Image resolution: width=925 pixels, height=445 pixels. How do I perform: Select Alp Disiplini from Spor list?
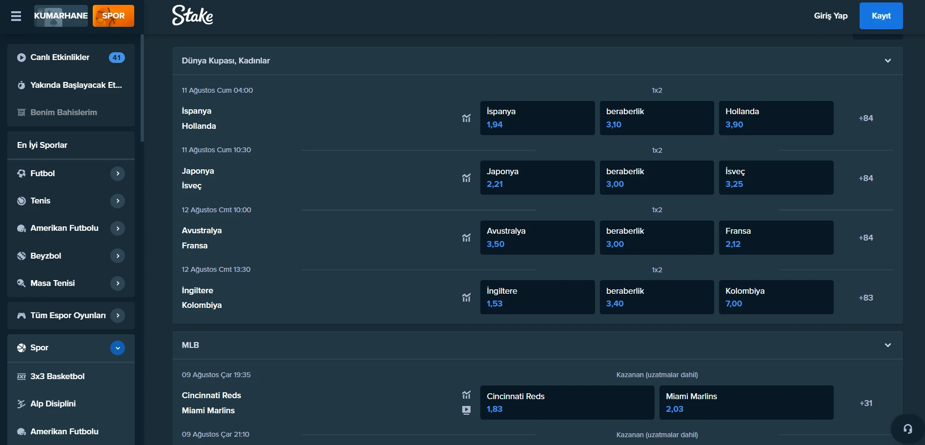click(71, 404)
